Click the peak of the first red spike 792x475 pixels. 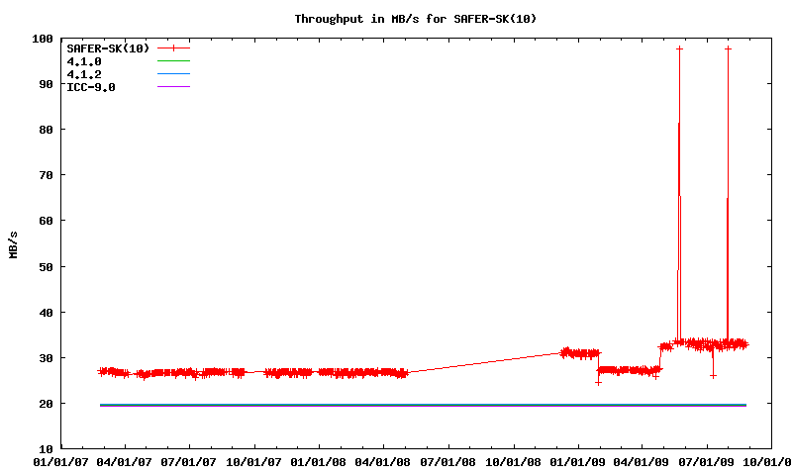679,47
